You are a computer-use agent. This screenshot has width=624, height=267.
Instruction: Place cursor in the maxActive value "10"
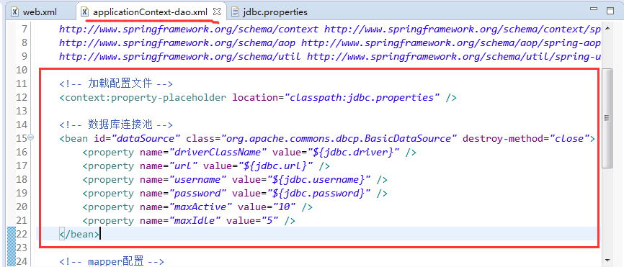285,207
